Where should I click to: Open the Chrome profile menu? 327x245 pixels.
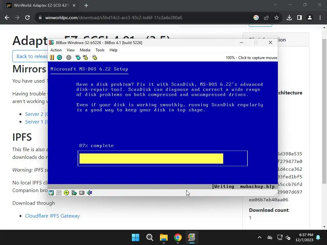click(310, 18)
